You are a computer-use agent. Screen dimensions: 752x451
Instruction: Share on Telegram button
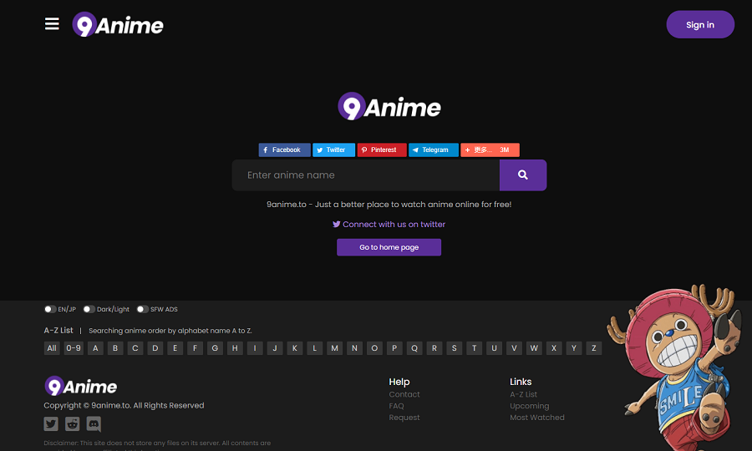[x=434, y=150]
